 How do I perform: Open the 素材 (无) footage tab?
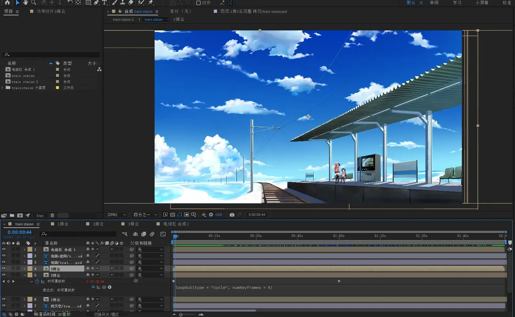click(181, 11)
